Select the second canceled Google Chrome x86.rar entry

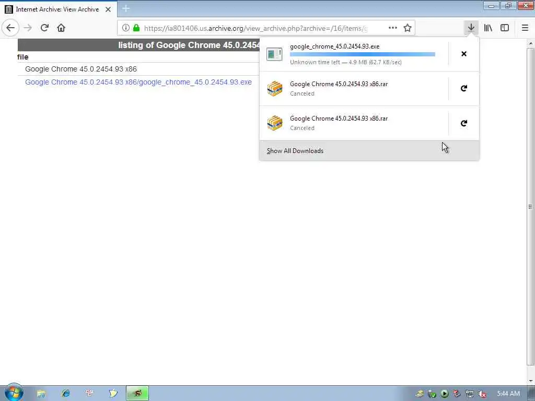(x=354, y=123)
